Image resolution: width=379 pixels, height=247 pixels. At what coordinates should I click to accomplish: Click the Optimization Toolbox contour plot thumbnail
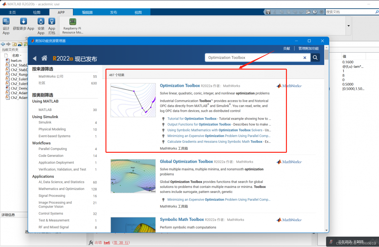coord(133,100)
